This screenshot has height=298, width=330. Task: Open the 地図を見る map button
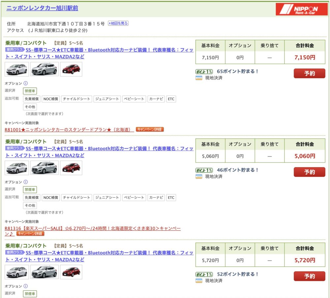pos(118,23)
